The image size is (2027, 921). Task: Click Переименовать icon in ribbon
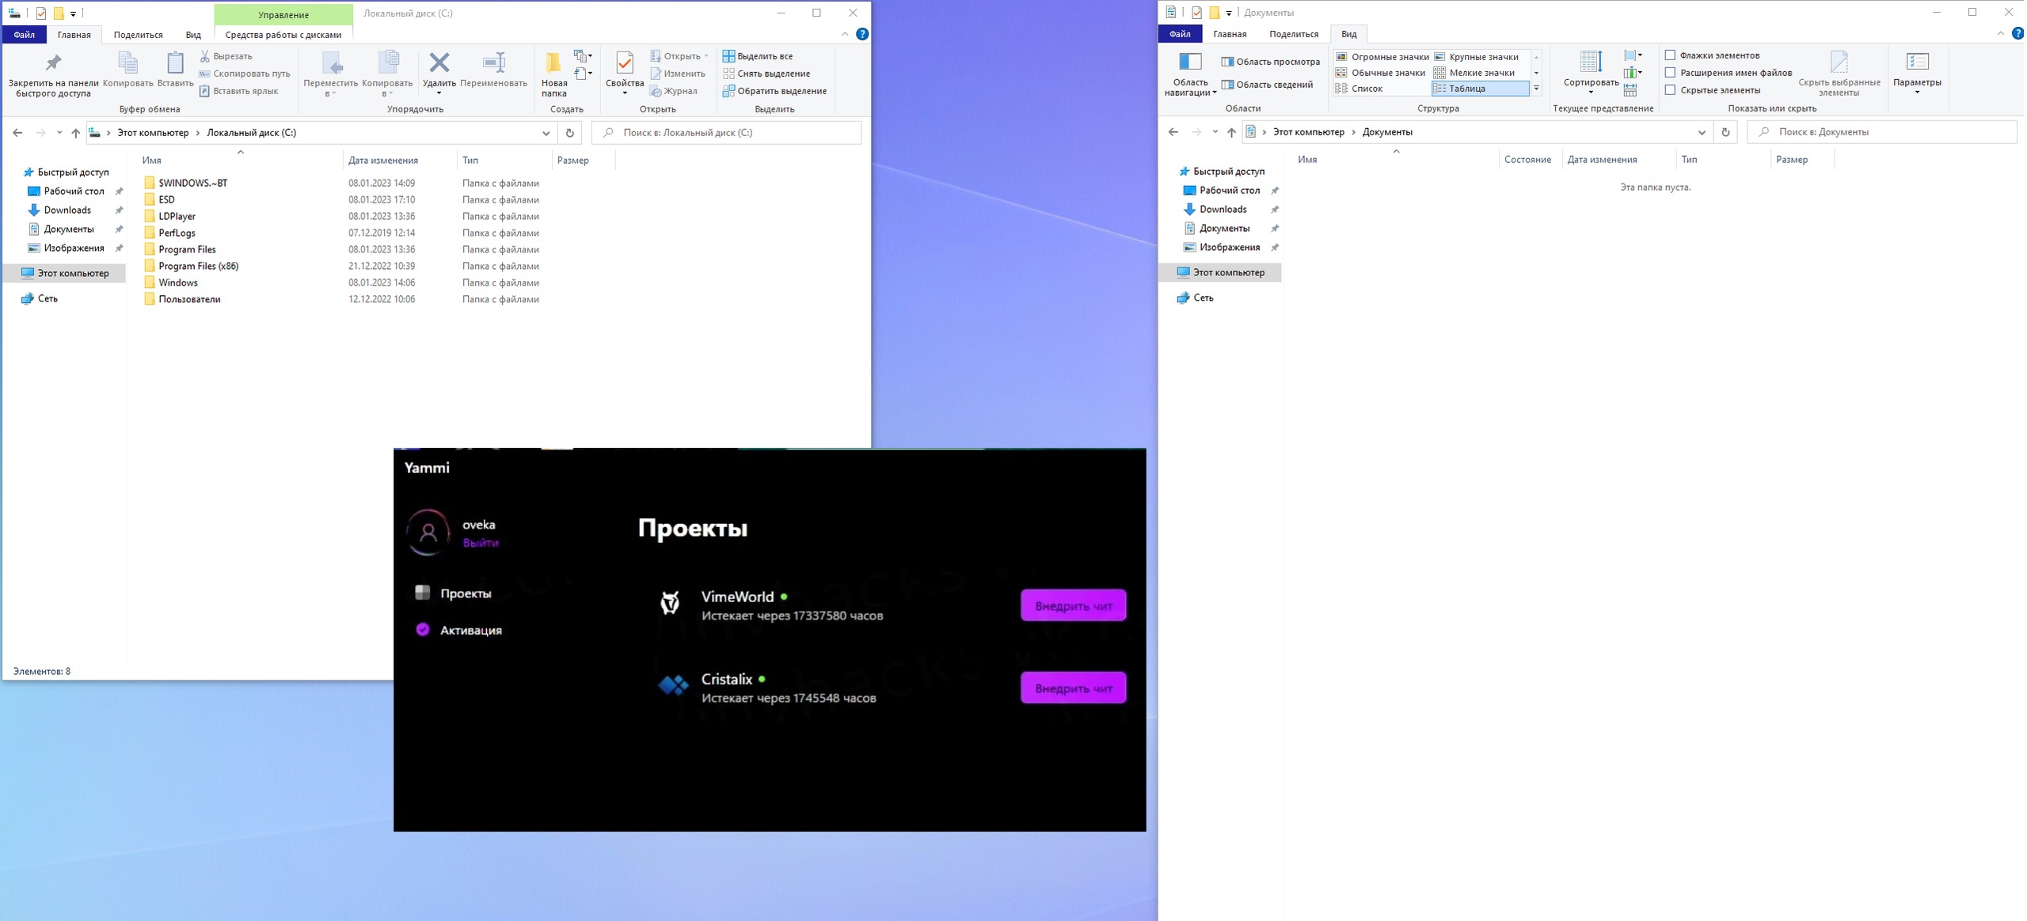tap(493, 70)
